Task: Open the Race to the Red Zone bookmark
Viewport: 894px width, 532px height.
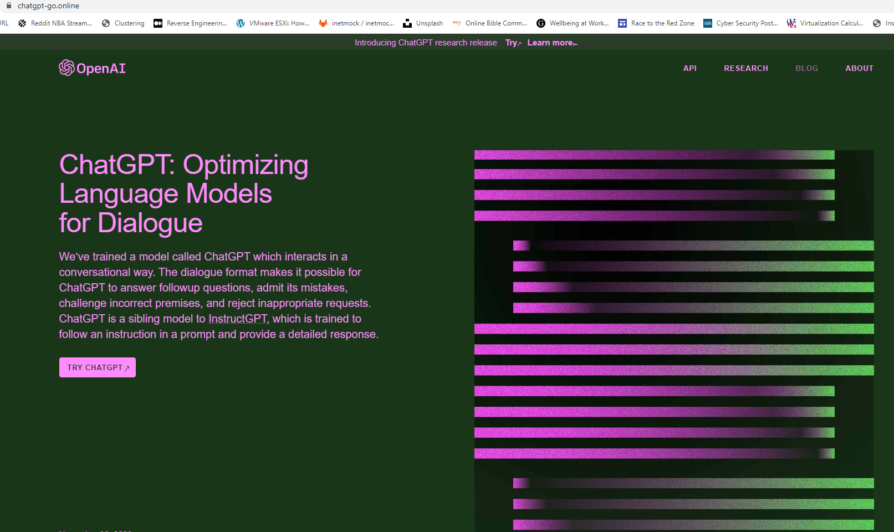Action: [x=656, y=23]
